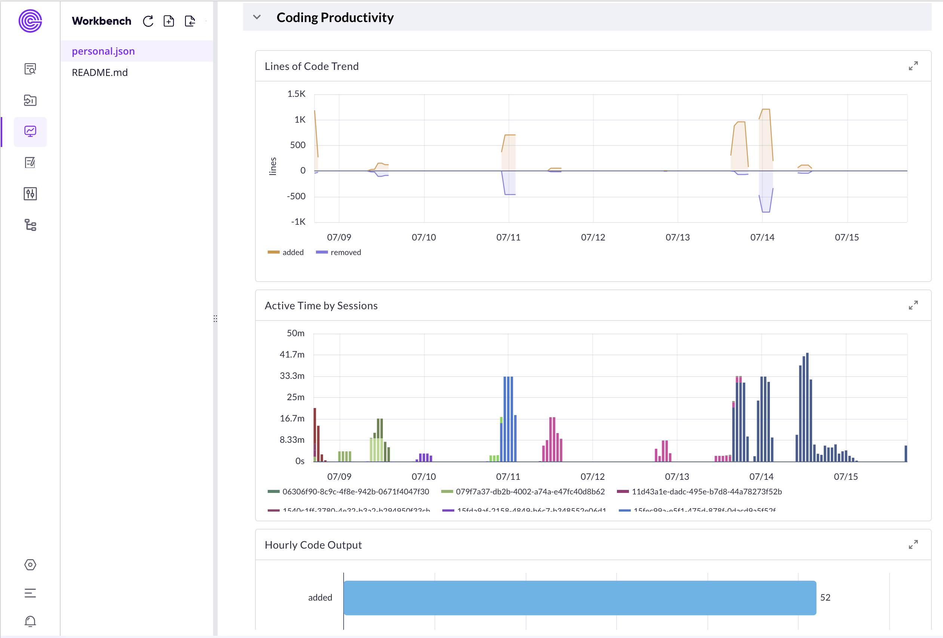Create a new file with the add-file icon
943x638 pixels.
[x=169, y=21]
